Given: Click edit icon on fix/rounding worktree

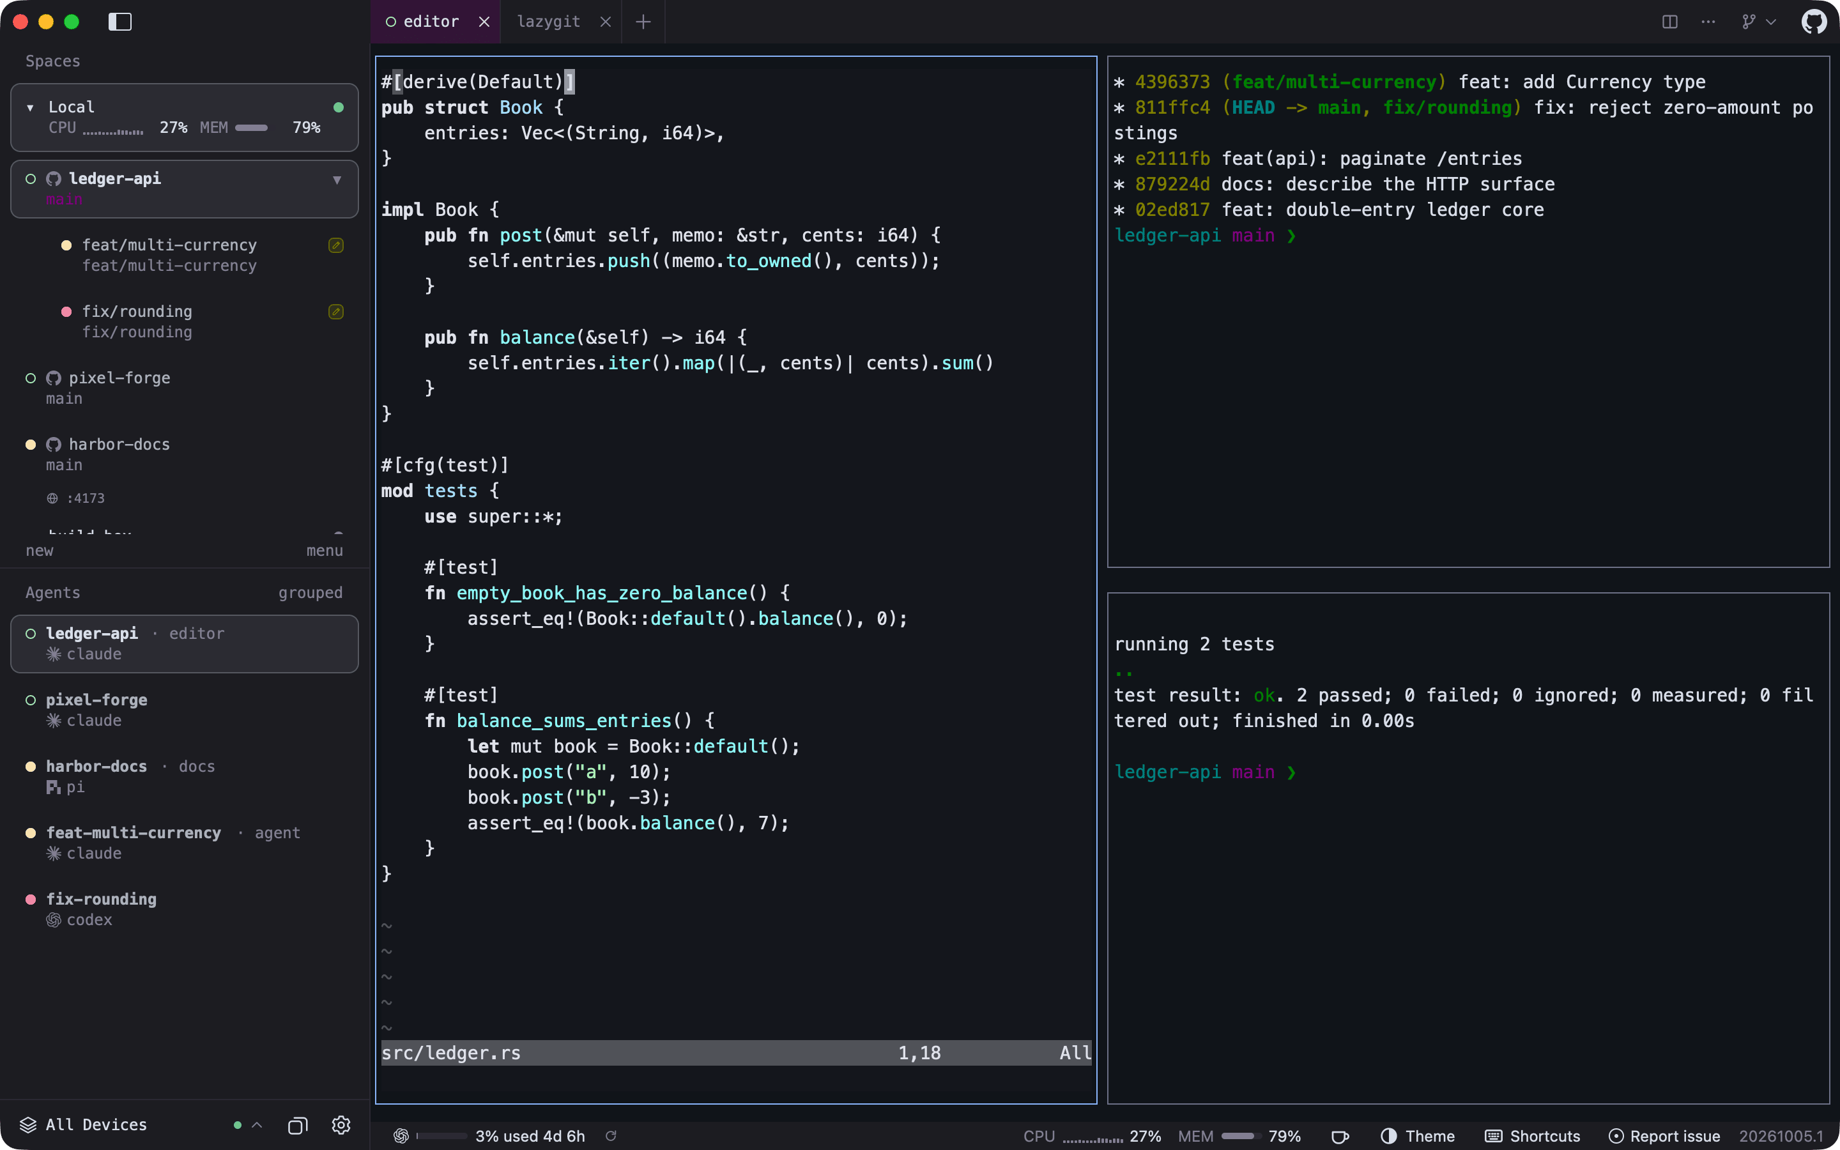Looking at the screenshot, I should (x=336, y=312).
